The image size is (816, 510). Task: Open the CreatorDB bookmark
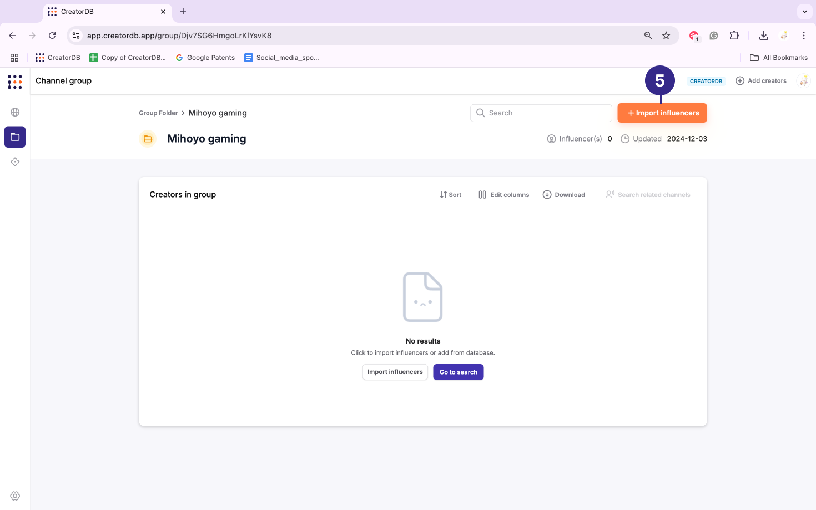point(58,58)
